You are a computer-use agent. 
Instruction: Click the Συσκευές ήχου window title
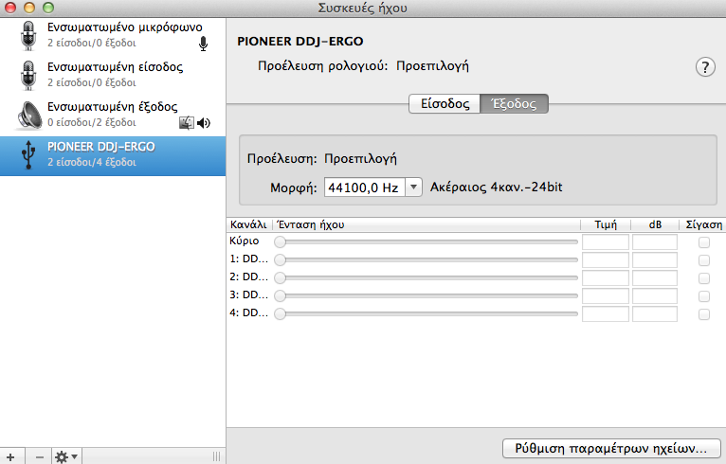tap(363, 8)
